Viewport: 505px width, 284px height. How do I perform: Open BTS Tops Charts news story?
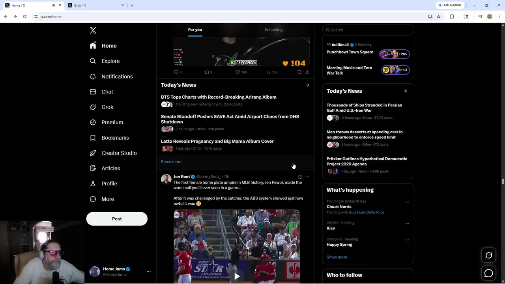pos(219,97)
